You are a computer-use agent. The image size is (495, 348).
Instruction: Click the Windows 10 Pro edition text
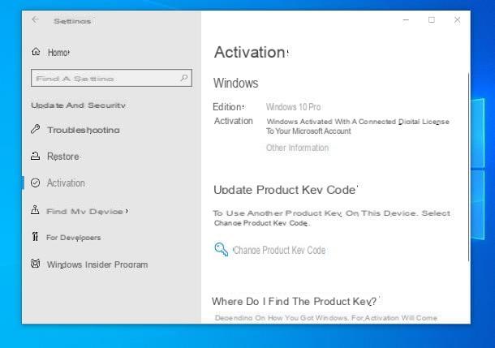click(x=293, y=107)
